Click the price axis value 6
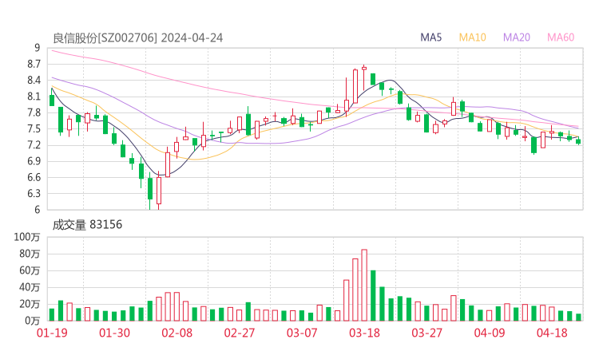This screenshot has height=351, width=591. point(37,210)
